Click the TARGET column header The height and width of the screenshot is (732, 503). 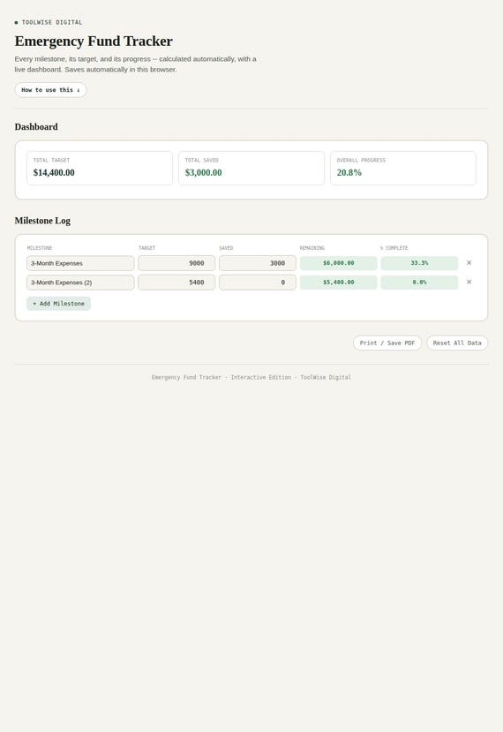click(x=147, y=248)
